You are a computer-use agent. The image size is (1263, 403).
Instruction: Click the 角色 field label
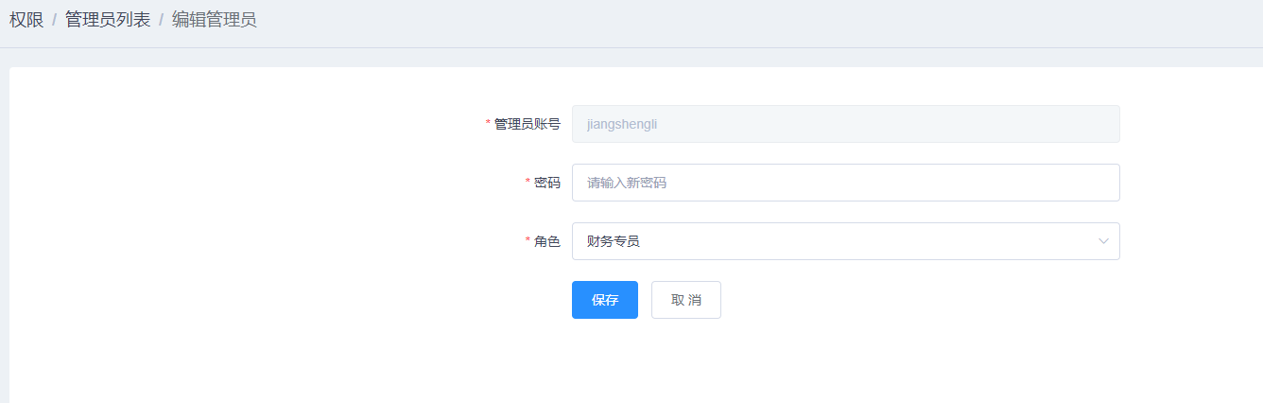(546, 241)
